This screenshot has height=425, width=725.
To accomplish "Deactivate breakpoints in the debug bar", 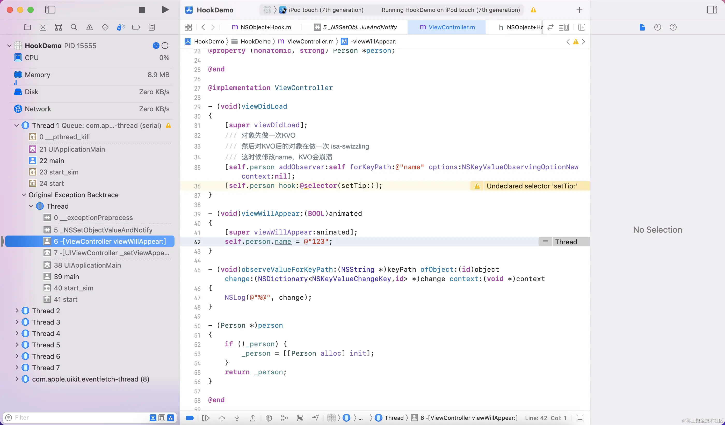I will (190, 418).
